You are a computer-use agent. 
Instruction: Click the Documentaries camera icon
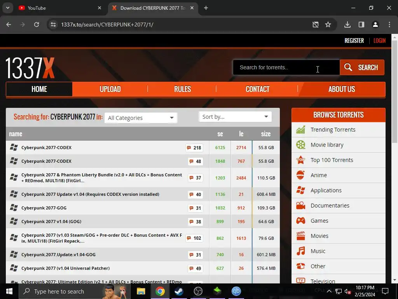click(301, 206)
